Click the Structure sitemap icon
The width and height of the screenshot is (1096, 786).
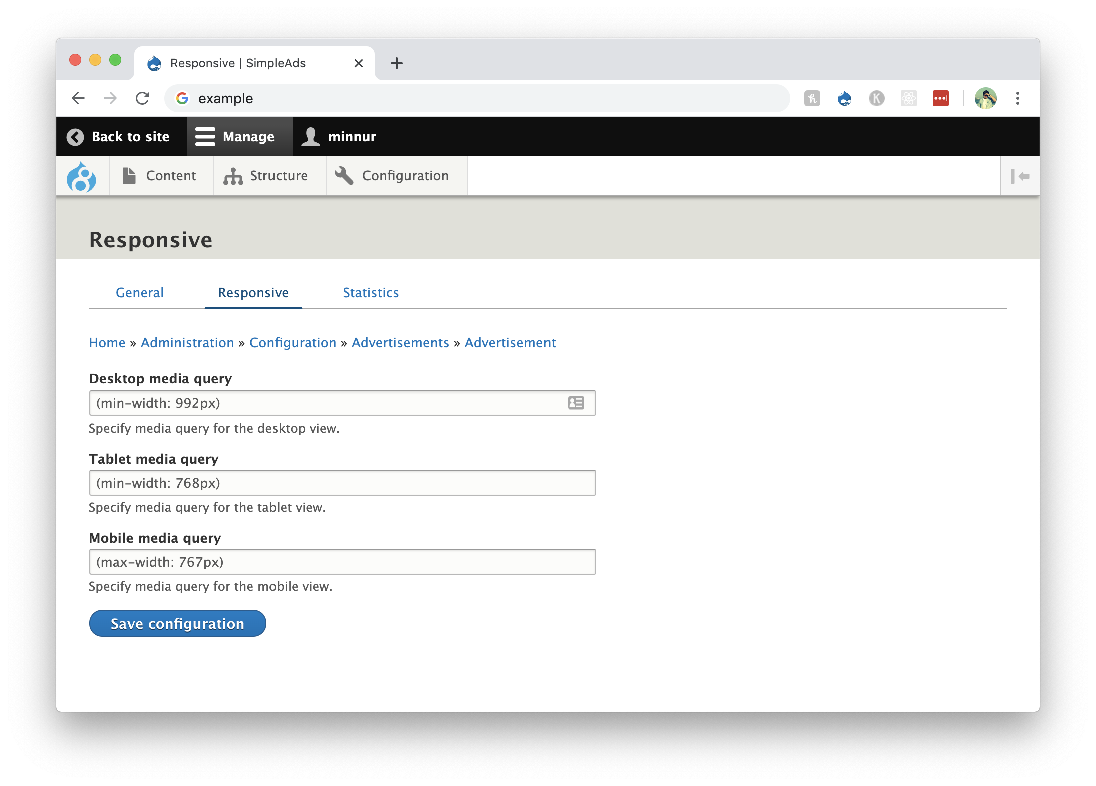(x=233, y=176)
